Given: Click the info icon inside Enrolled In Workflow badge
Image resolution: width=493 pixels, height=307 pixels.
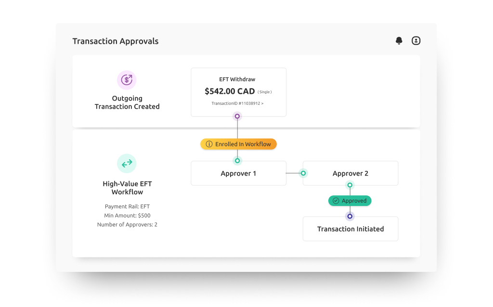Looking at the screenshot, I should (x=209, y=143).
